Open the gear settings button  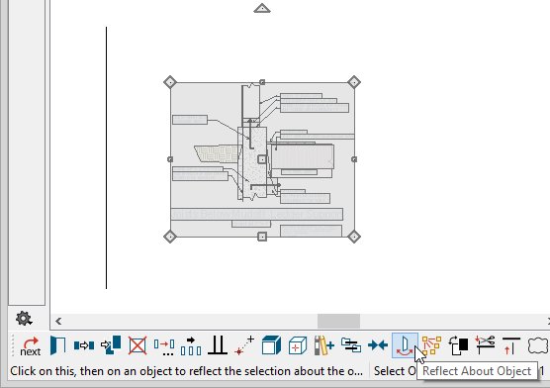[24, 318]
